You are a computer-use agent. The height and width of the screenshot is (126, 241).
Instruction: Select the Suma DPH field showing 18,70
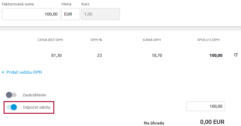(135, 55)
